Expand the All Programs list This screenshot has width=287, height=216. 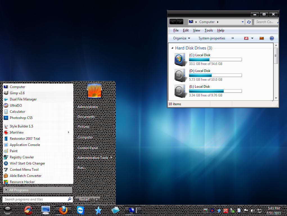(x=38, y=190)
